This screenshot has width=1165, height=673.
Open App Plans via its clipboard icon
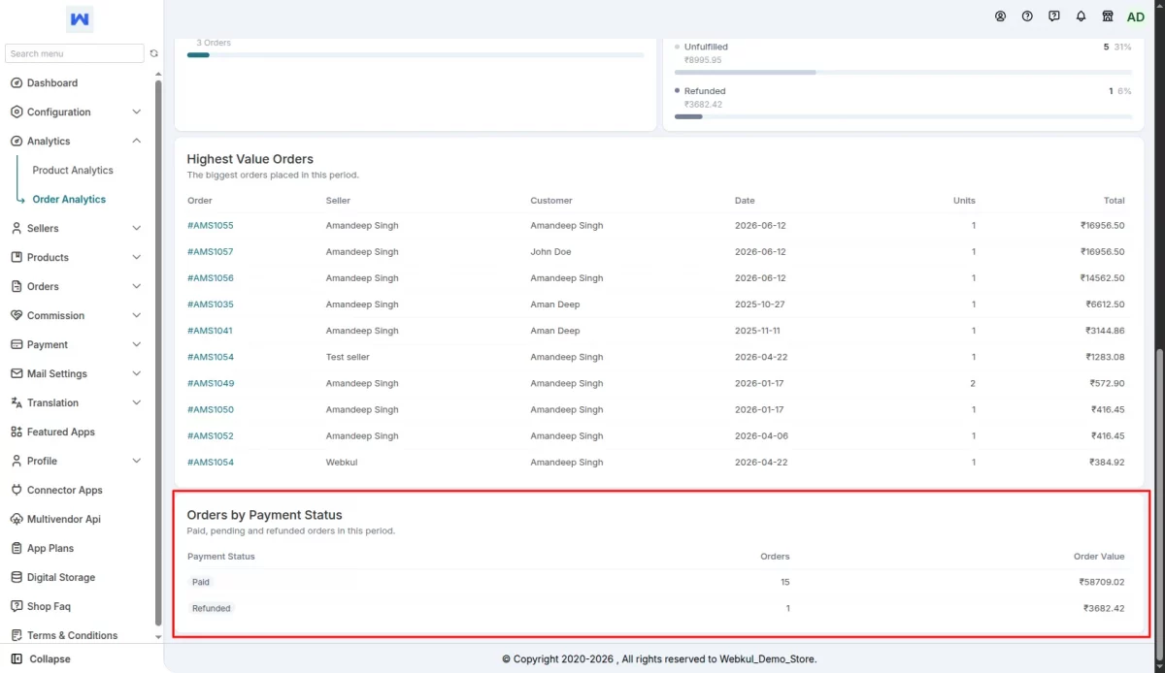click(17, 549)
